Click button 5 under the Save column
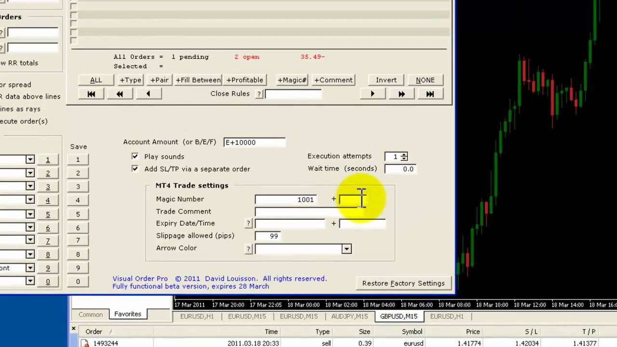The image size is (617, 347). point(78,214)
